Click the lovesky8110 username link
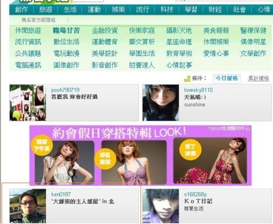273x224 pixels. [198, 90]
